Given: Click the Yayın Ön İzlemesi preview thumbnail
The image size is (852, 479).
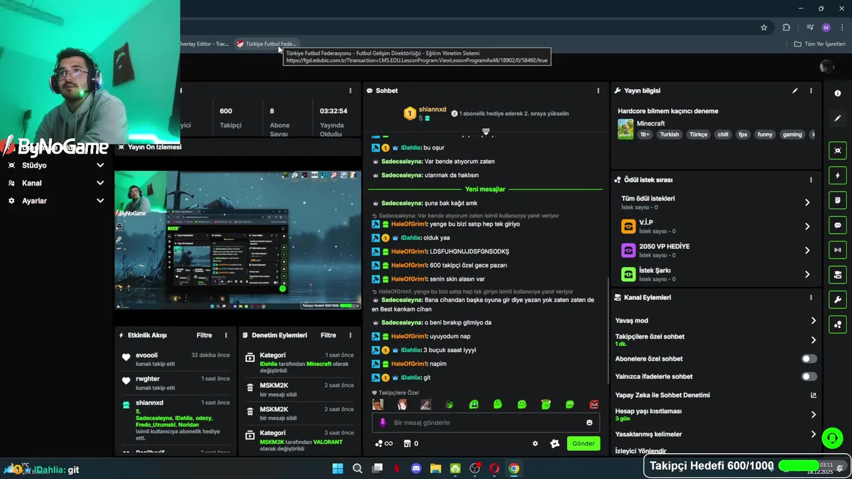Looking at the screenshot, I should 238,240.
